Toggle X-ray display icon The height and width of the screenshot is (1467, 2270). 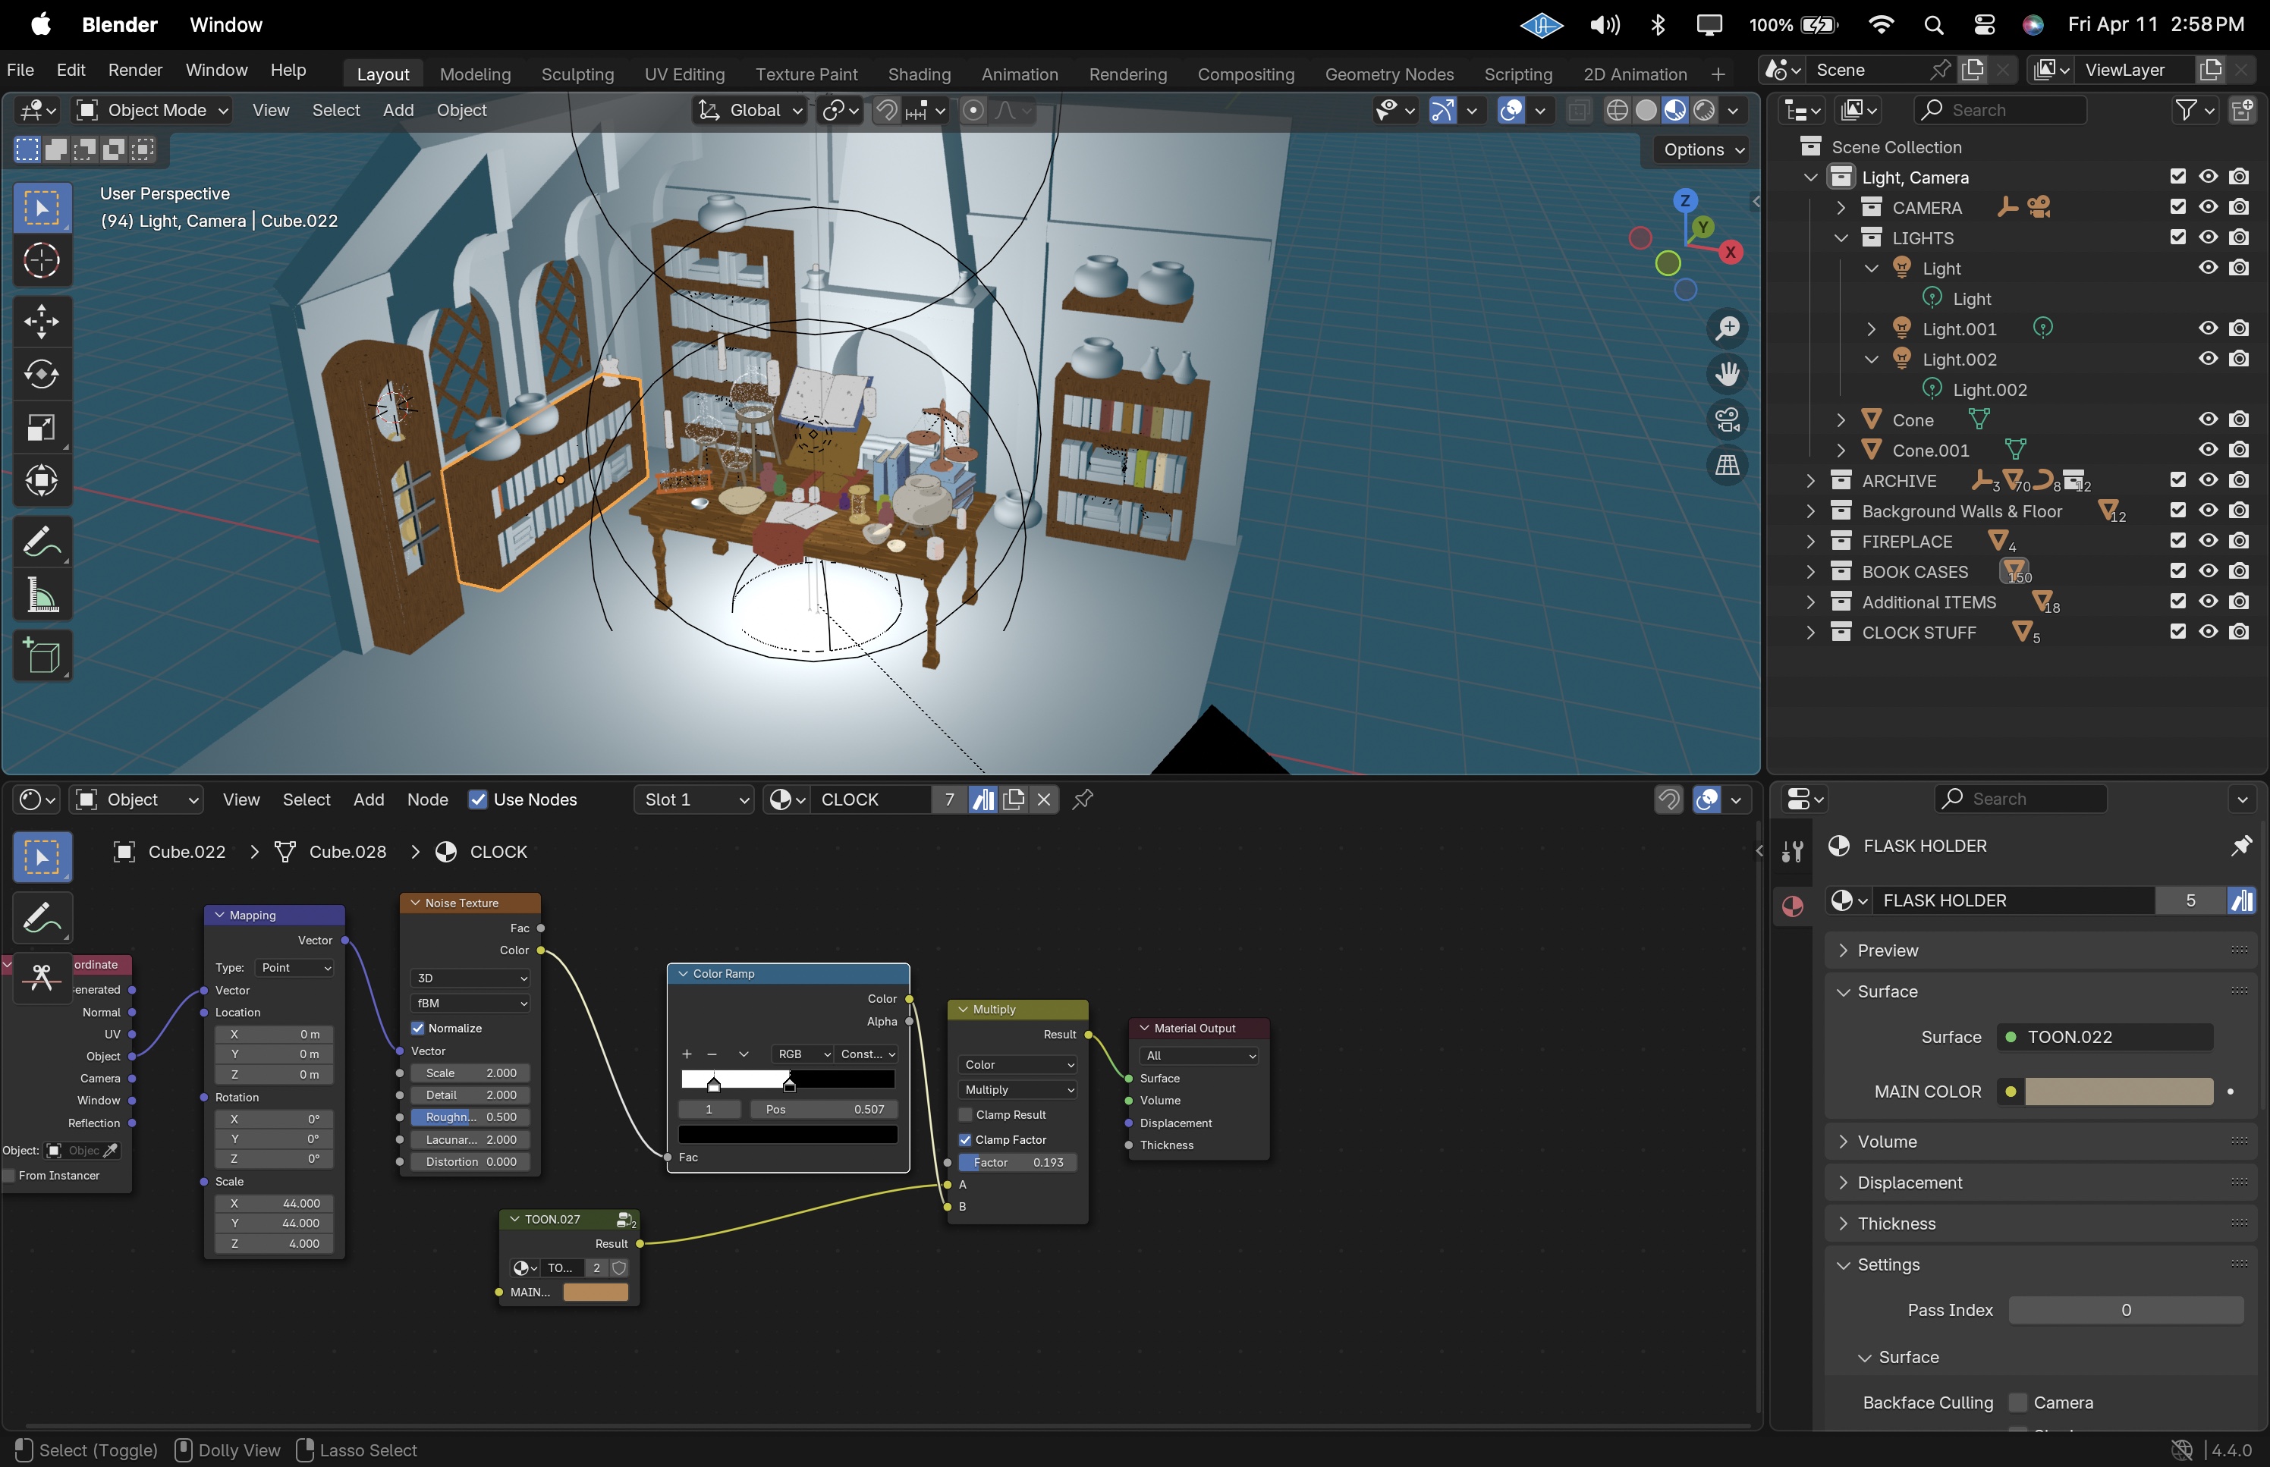[x=1578, y=111]
